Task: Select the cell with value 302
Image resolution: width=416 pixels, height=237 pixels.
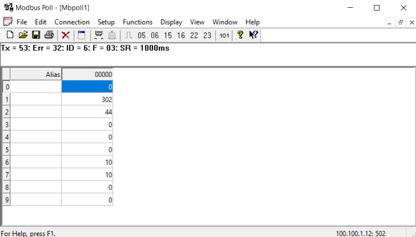Action: tap(87, 99)
